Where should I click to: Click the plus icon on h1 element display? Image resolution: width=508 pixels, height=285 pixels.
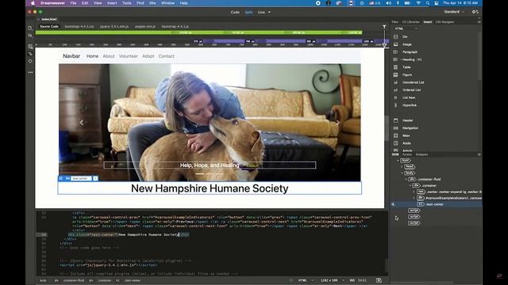pos(95,178)
